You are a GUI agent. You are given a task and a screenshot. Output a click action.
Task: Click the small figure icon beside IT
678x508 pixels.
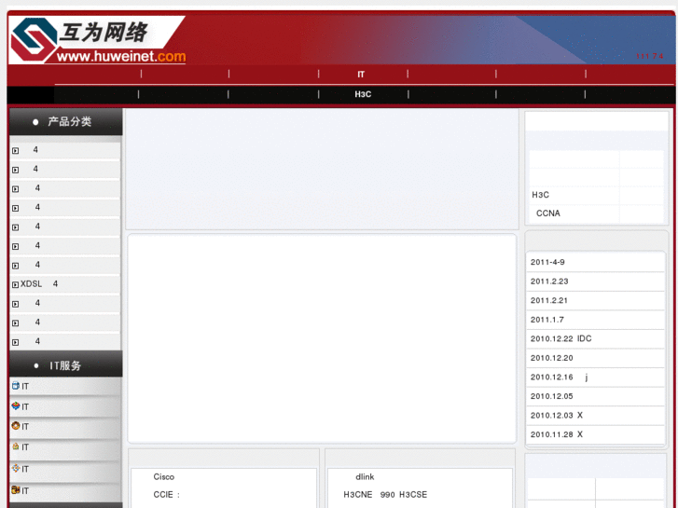click(x=16, y=446)
